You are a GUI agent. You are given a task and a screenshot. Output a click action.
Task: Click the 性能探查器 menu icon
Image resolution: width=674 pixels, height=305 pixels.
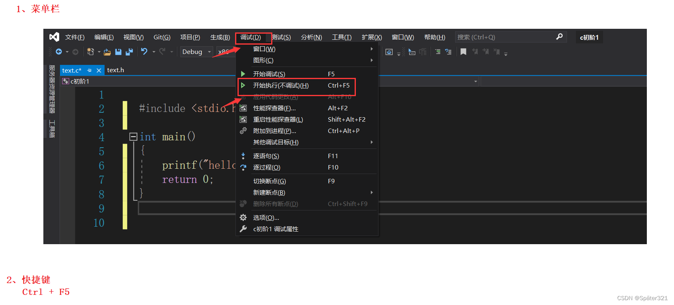point(243,108)
